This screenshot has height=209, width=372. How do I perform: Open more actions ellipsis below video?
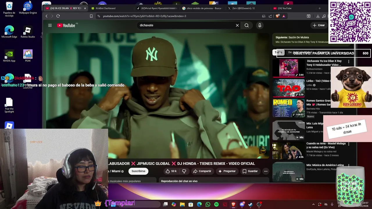(x=266, y=171)
